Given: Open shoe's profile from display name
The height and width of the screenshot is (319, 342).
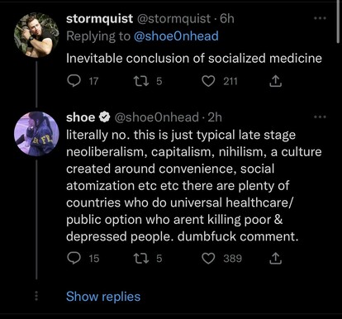Looking at the screenshot, I should (x=81, y=117).
